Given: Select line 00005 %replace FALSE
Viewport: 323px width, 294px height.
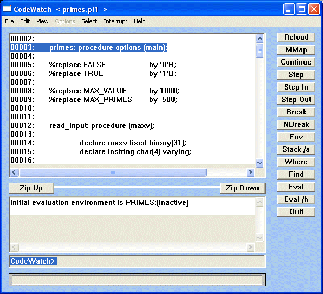Looking at the screenshot, I should coord(93,65).
